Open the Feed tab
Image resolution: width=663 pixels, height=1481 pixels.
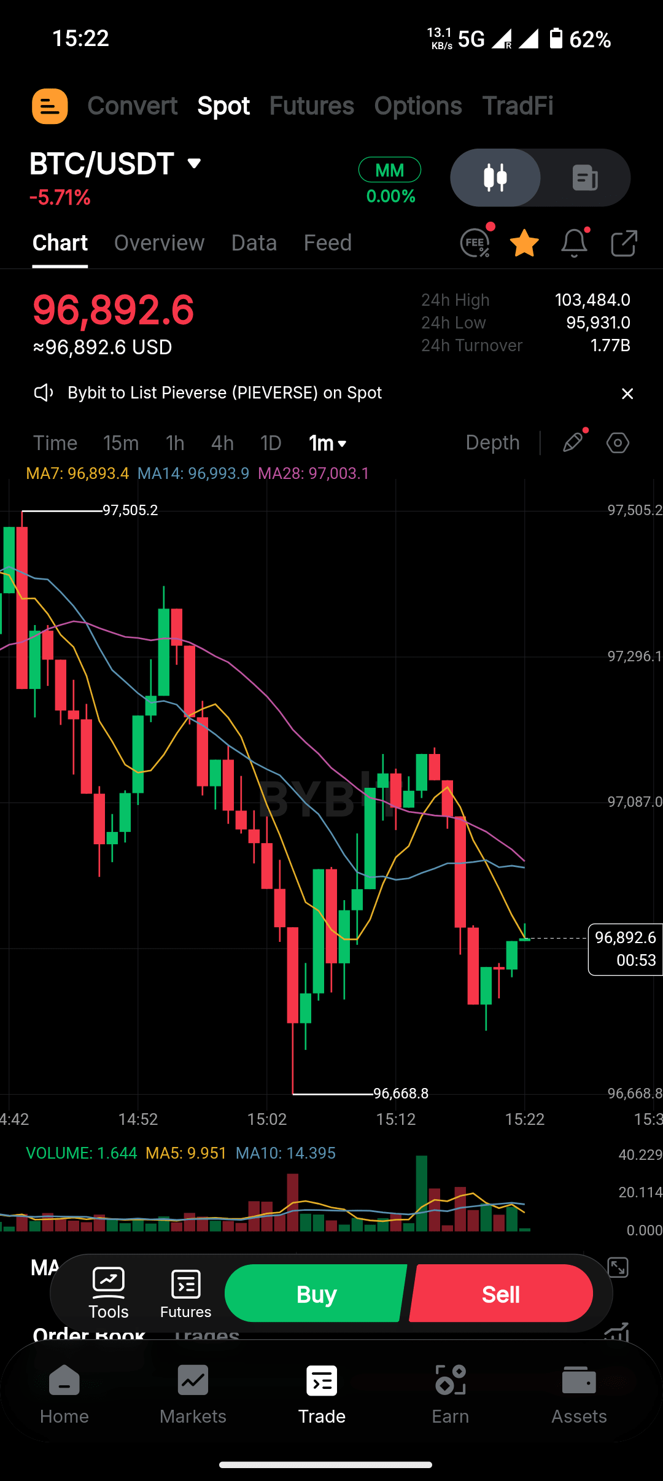pos(328,243)
